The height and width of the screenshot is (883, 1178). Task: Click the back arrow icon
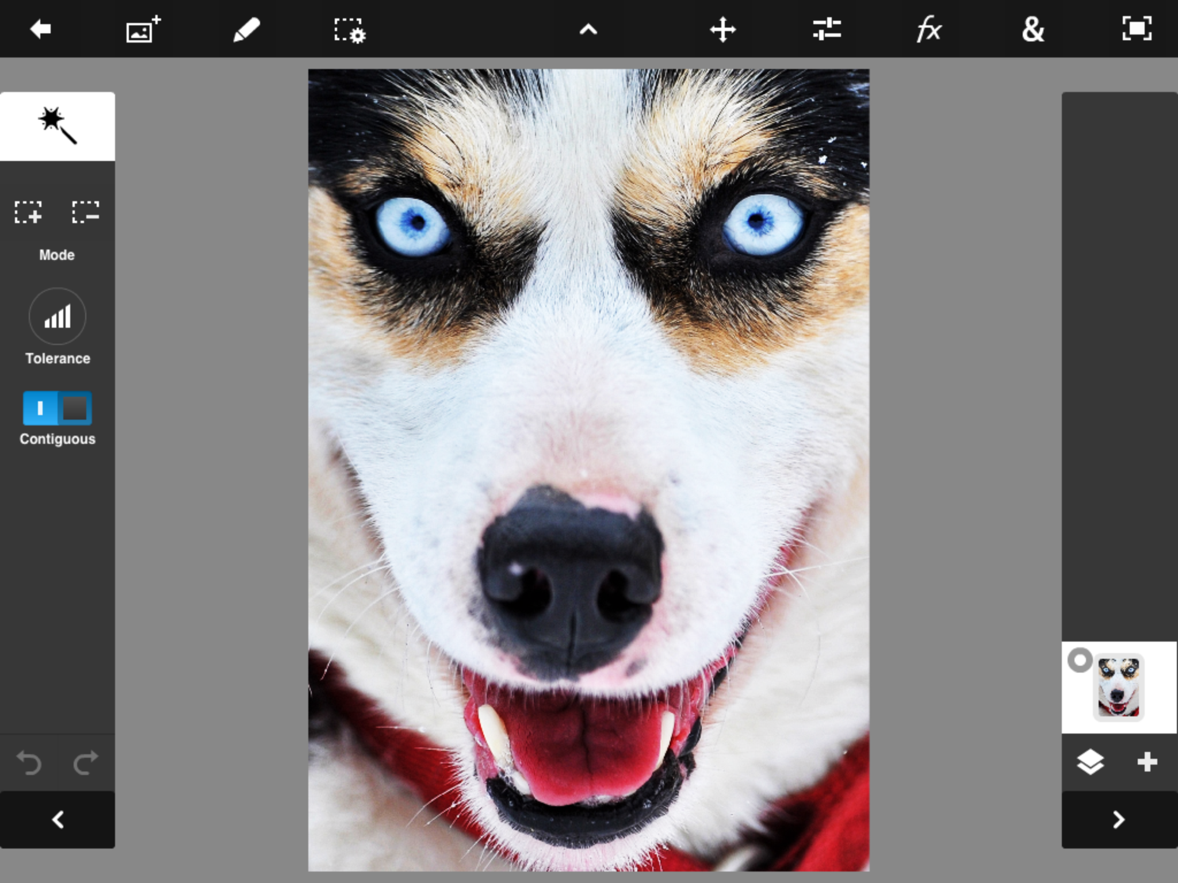coord(40,29)
